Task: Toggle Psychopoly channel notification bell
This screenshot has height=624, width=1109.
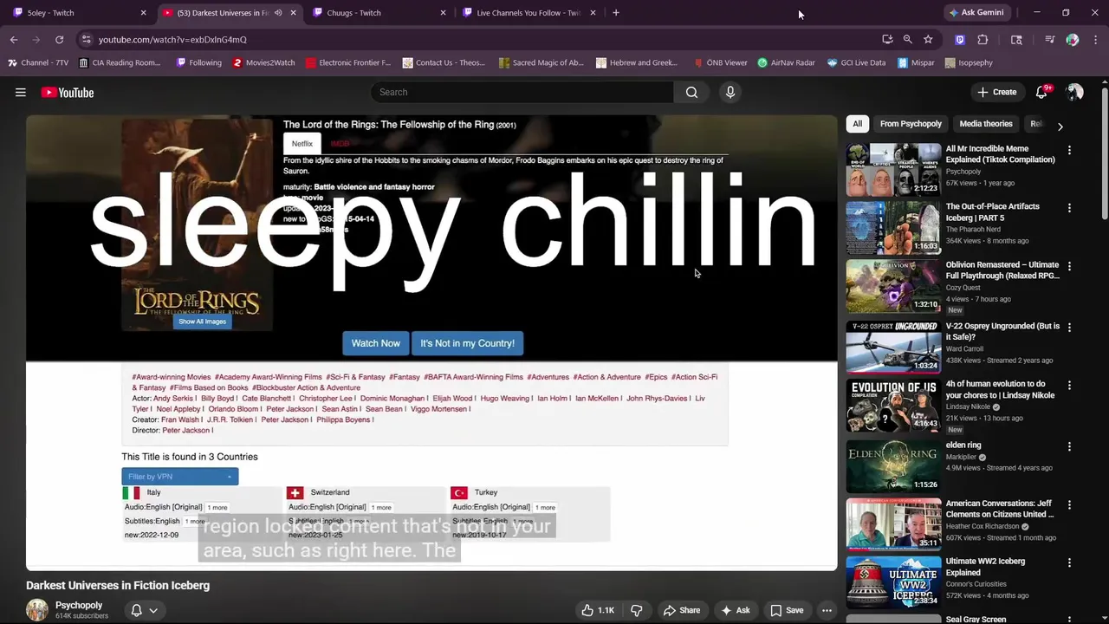Action: click(143, 610)
